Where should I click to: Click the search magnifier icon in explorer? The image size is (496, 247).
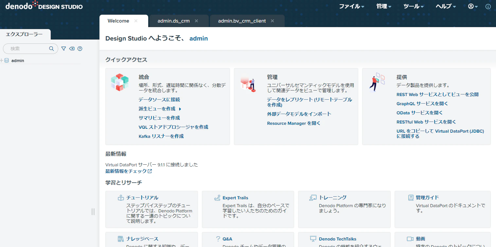pyautogui.click(x=51, y=49)
